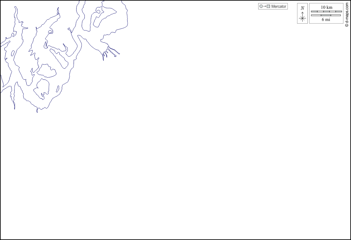Click the kilometer scale bar
Image resolution: width=351 pixels, height=240 pixels.
click(326, 11)
